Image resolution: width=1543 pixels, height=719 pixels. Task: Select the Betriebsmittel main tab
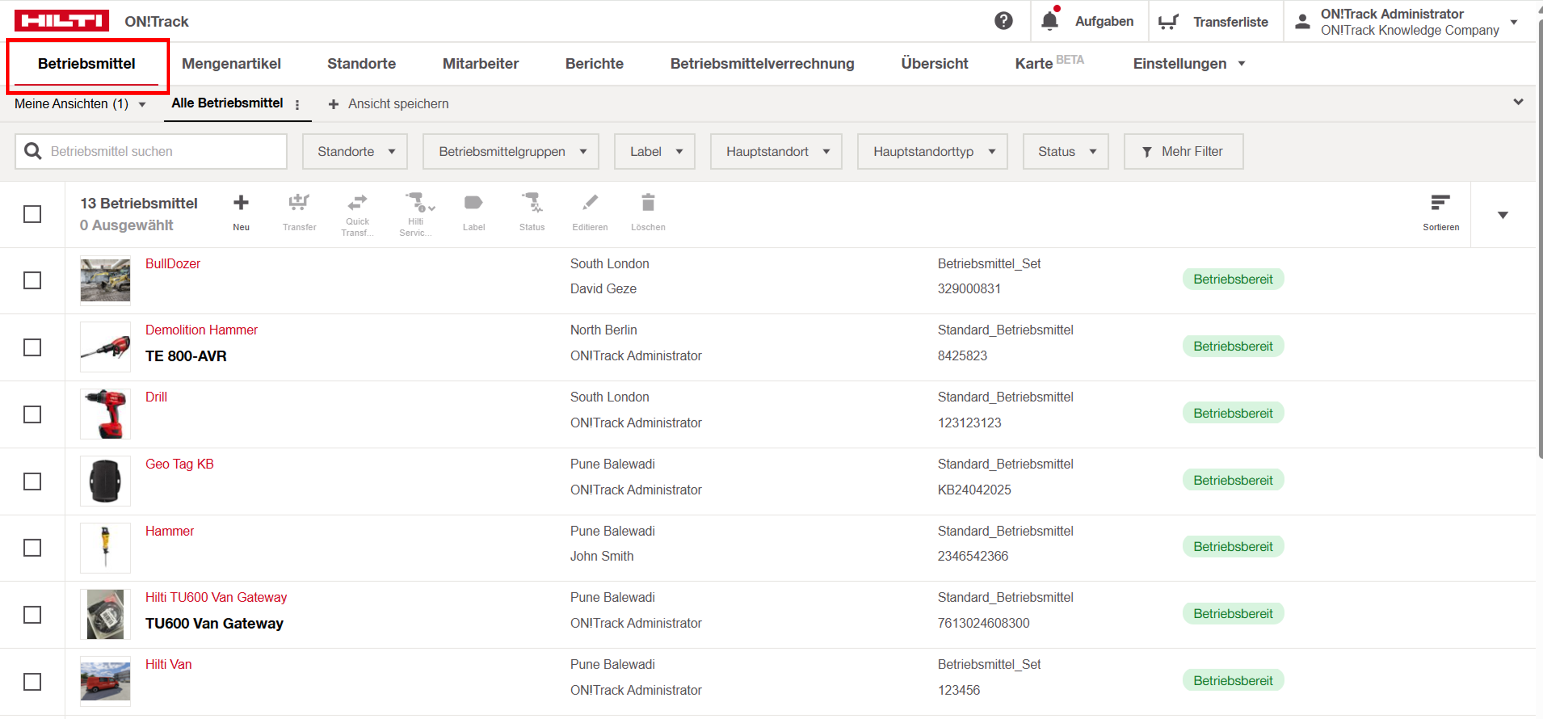(86, 63)
